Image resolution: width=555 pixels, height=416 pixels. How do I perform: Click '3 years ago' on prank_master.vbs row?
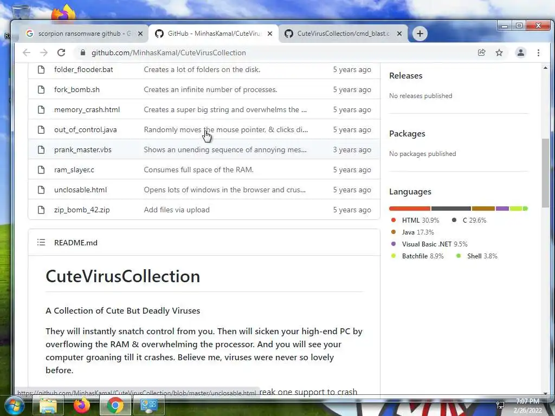tap(352, 149)
